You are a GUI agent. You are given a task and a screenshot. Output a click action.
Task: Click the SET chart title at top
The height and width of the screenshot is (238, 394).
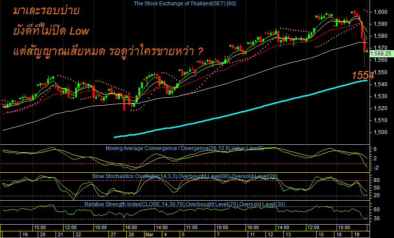(185, 4)
